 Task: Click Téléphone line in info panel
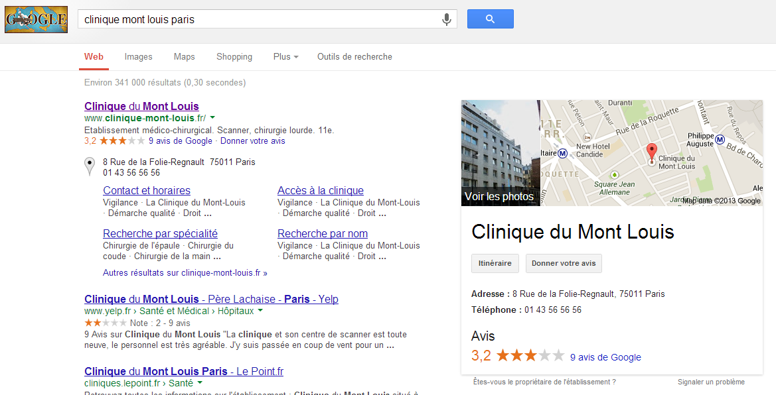click(x=526, y=310)
